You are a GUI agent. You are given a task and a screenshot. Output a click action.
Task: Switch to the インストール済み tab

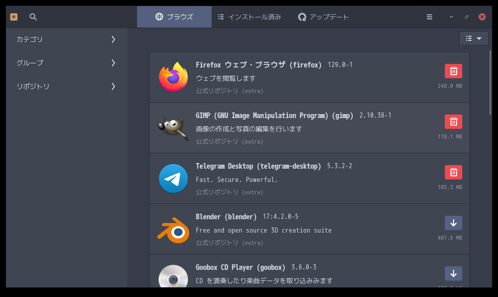pos(250,17)
